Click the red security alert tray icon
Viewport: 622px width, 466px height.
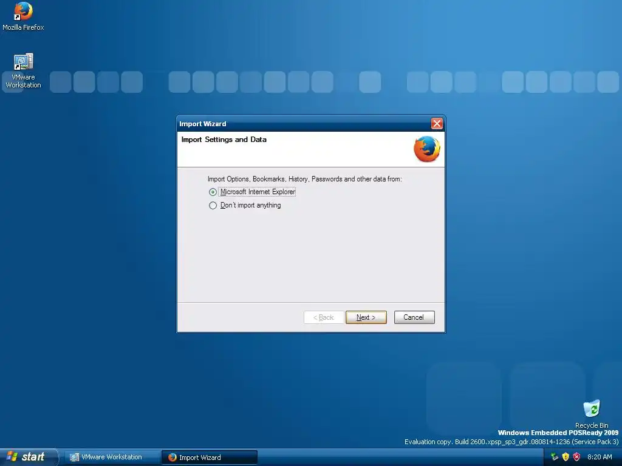tap(577, 457)
